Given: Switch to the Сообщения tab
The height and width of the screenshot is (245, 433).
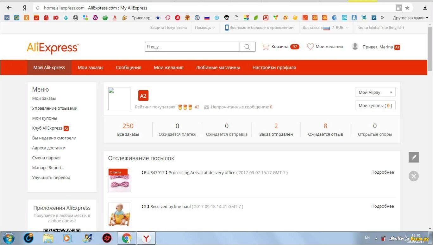Looking at the screenshot, I should (x=129, y=68).
